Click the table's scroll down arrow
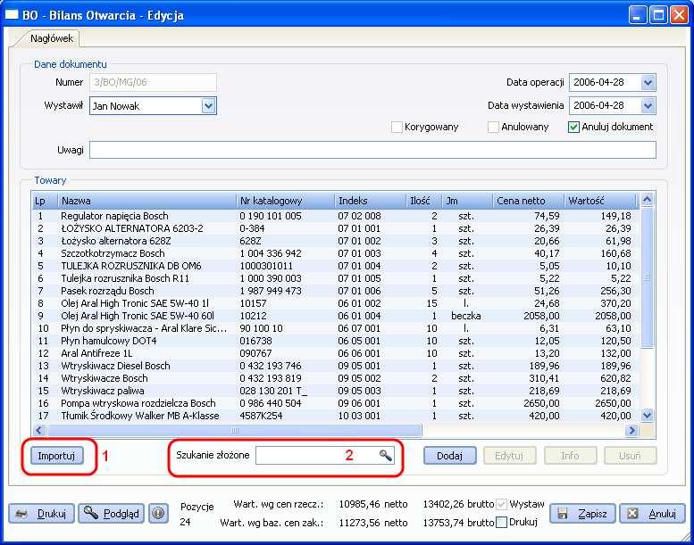 [x=647, y=416]
